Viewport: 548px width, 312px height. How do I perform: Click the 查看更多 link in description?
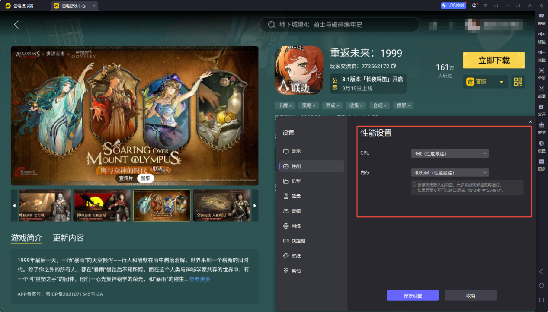tap(200, 279)
